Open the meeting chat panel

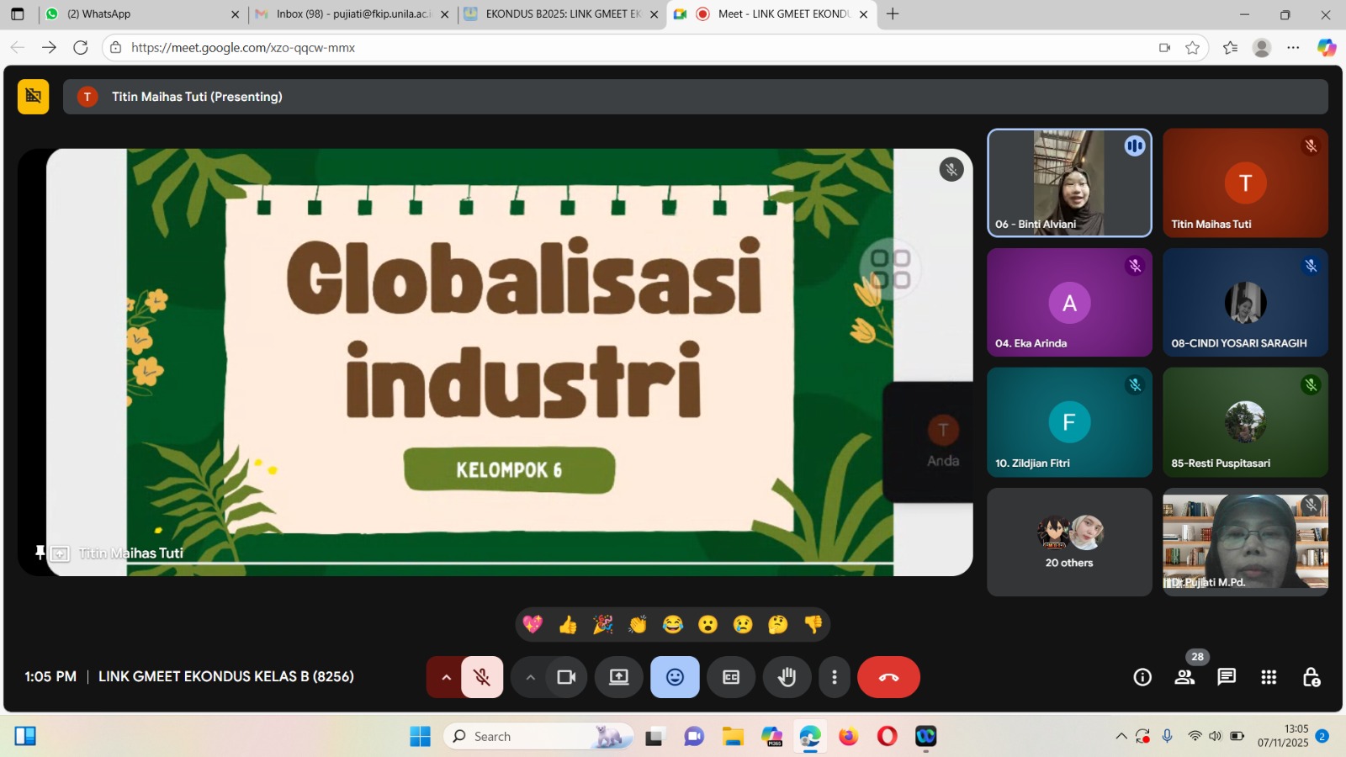[x=1227, y=677]
